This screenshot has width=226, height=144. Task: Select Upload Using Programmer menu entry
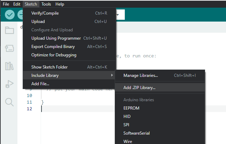(x=56, y=38)
